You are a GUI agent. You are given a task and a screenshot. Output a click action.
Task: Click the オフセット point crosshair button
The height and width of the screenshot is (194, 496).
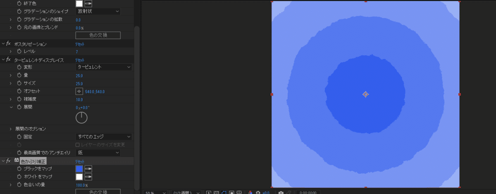(x=79, y=91)
